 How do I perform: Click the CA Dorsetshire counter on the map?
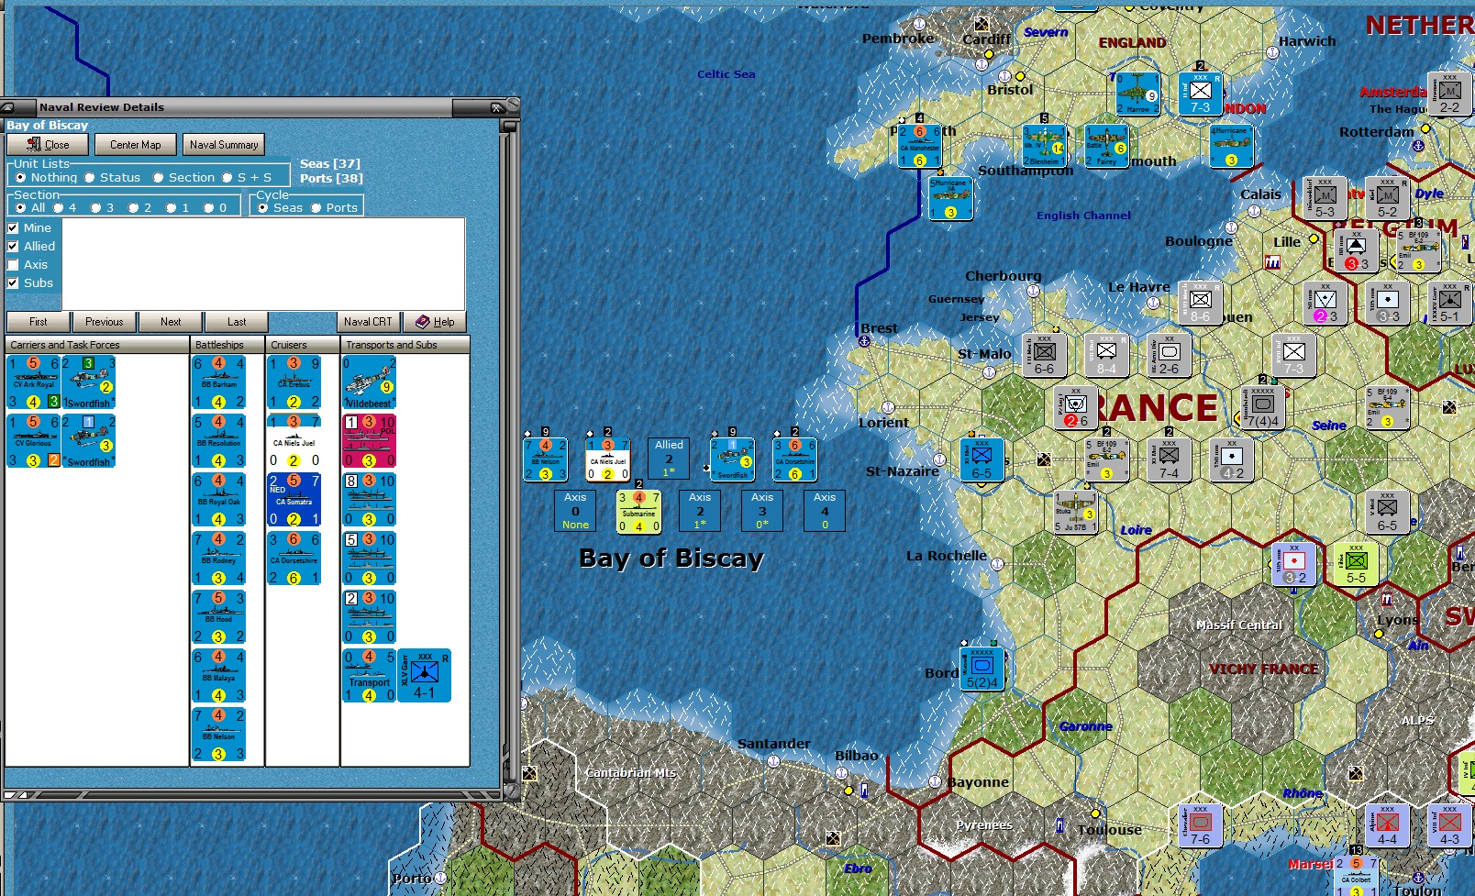click(794, 459)
